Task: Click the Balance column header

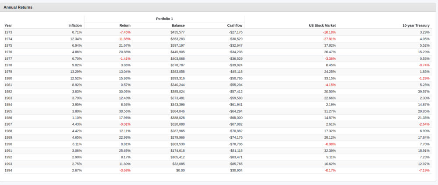Action: 178,25
